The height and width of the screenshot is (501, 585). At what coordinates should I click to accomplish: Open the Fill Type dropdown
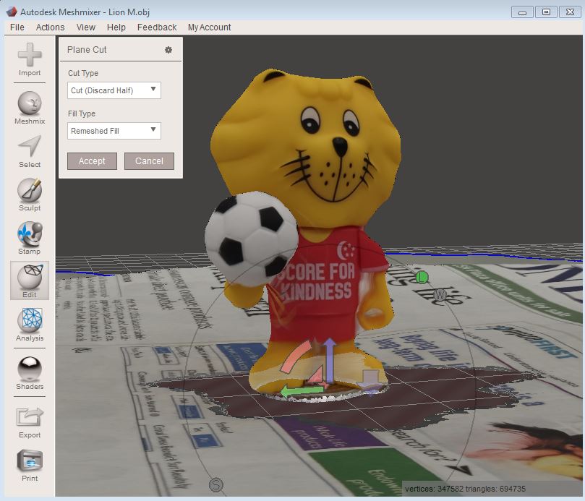(114, 131)
